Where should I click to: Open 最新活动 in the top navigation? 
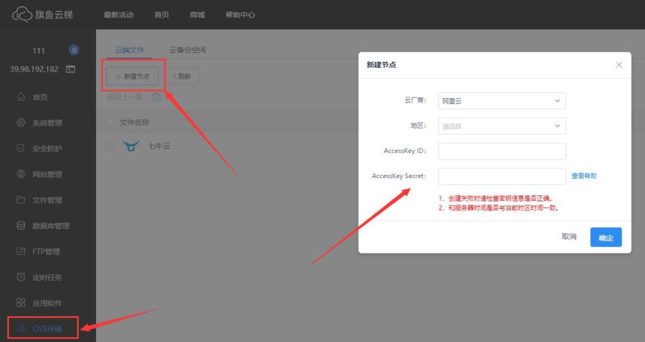tap(119, 15)
